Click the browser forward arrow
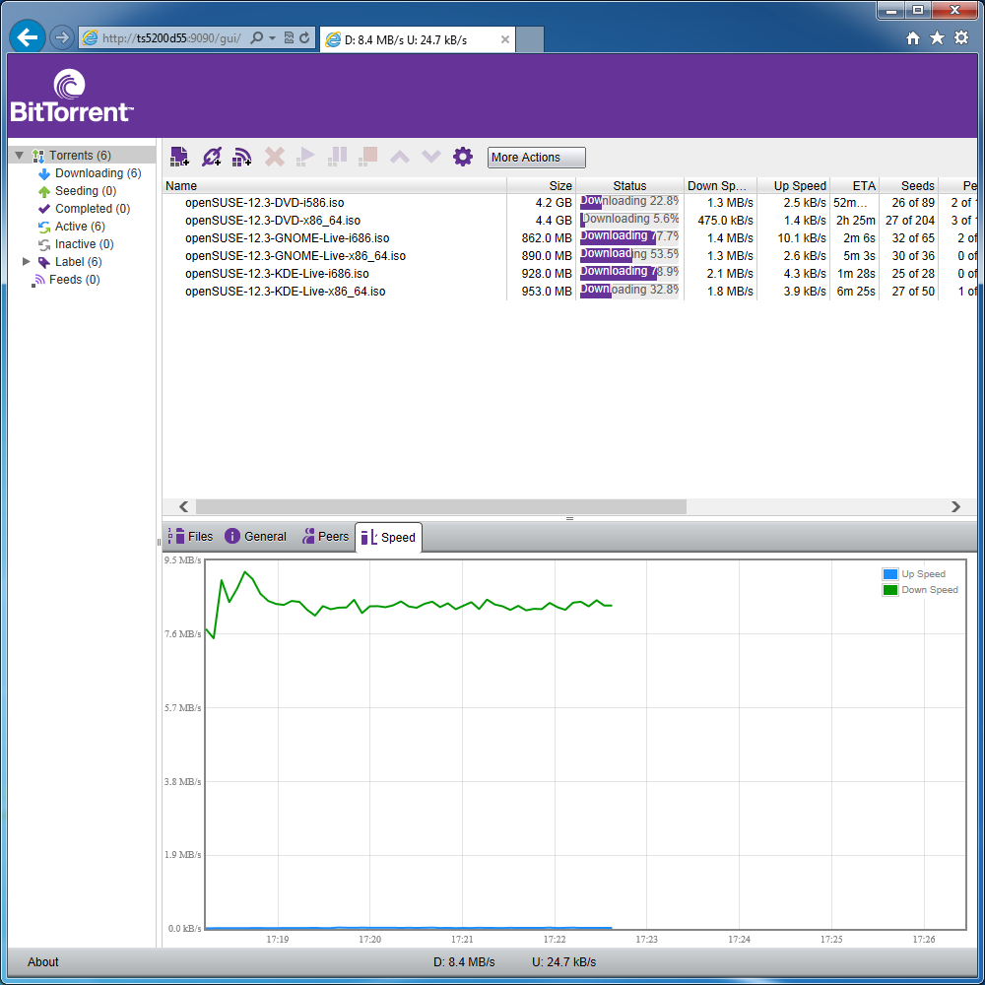 (61, 37)
